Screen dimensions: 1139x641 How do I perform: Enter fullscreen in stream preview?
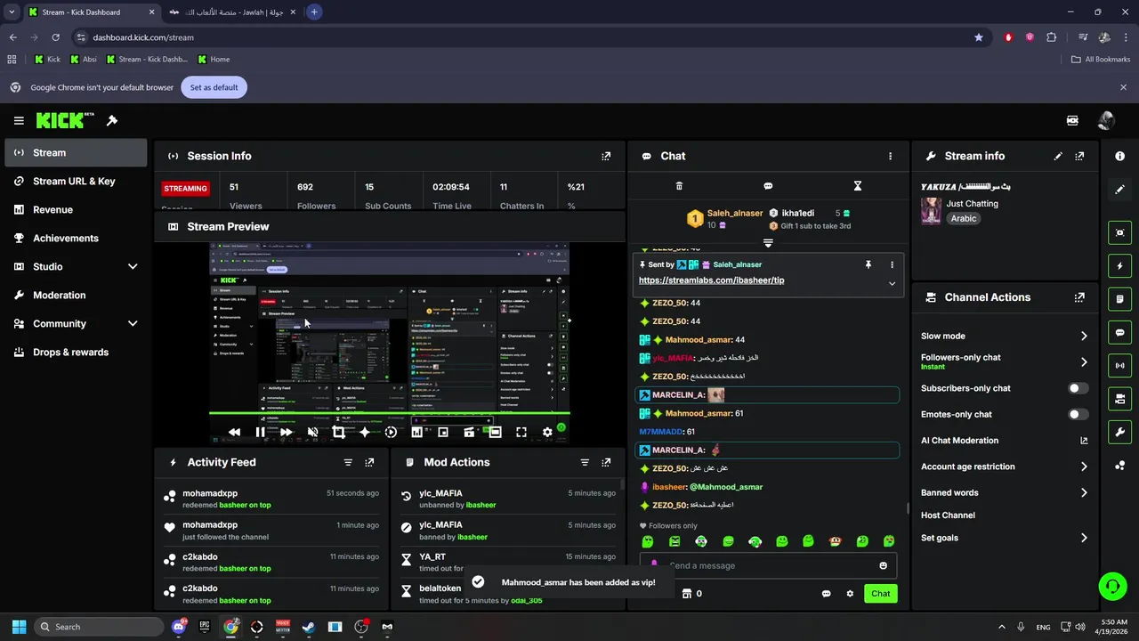click(521, 432)
